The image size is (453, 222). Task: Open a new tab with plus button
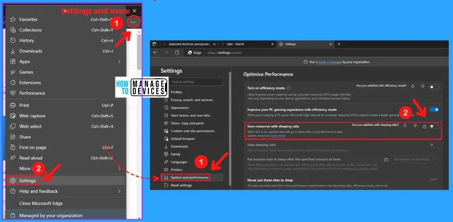pyautogui.click(x=339, y=44)
